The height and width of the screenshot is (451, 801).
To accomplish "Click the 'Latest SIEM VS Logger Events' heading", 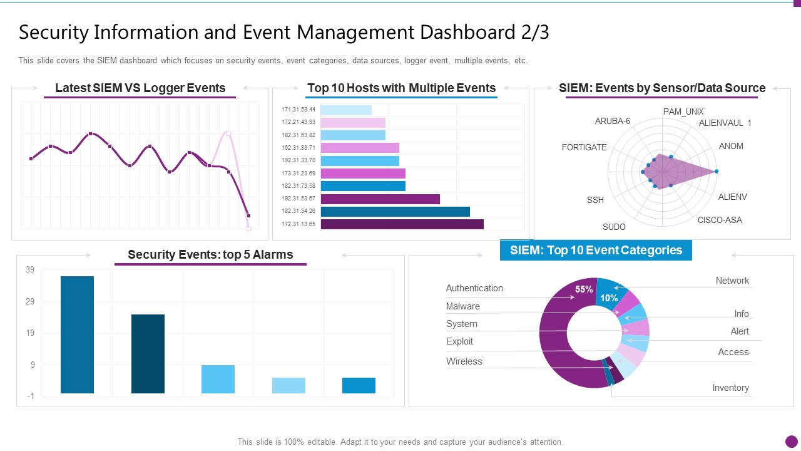I will pyautogui.click(x=140, y=88).
